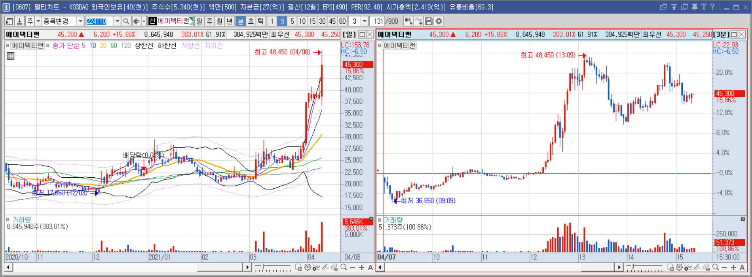The image size is (752, 277).
Task: Select the 30 minute interval button
Action: pyautogui.click(x=322, y=21)
